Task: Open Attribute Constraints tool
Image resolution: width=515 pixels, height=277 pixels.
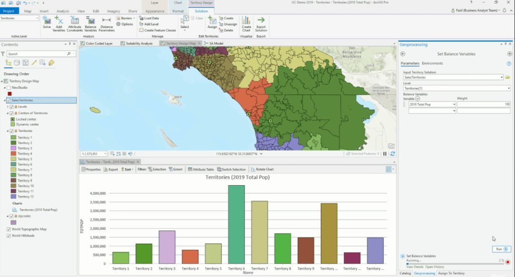Action: pyautogui.click(x=74, y=24)
